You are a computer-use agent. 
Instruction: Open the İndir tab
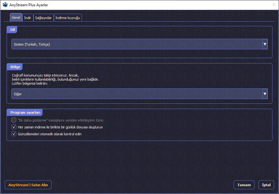(28, 18)
